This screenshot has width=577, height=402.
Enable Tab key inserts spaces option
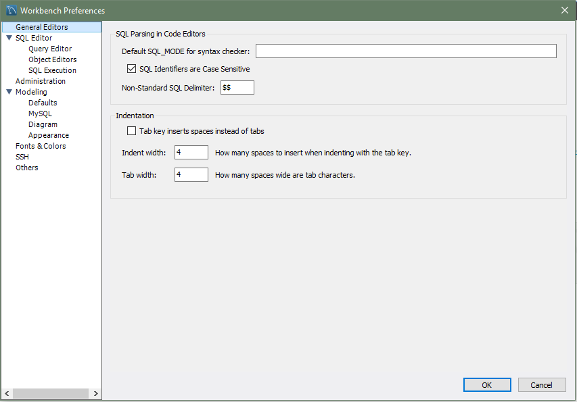pos(132,131)
